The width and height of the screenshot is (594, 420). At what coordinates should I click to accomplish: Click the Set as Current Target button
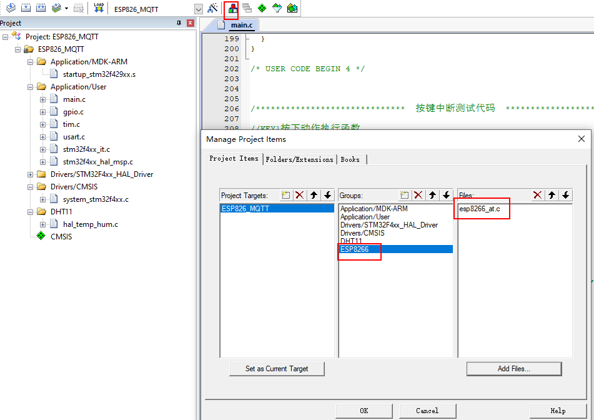(277, 369)
